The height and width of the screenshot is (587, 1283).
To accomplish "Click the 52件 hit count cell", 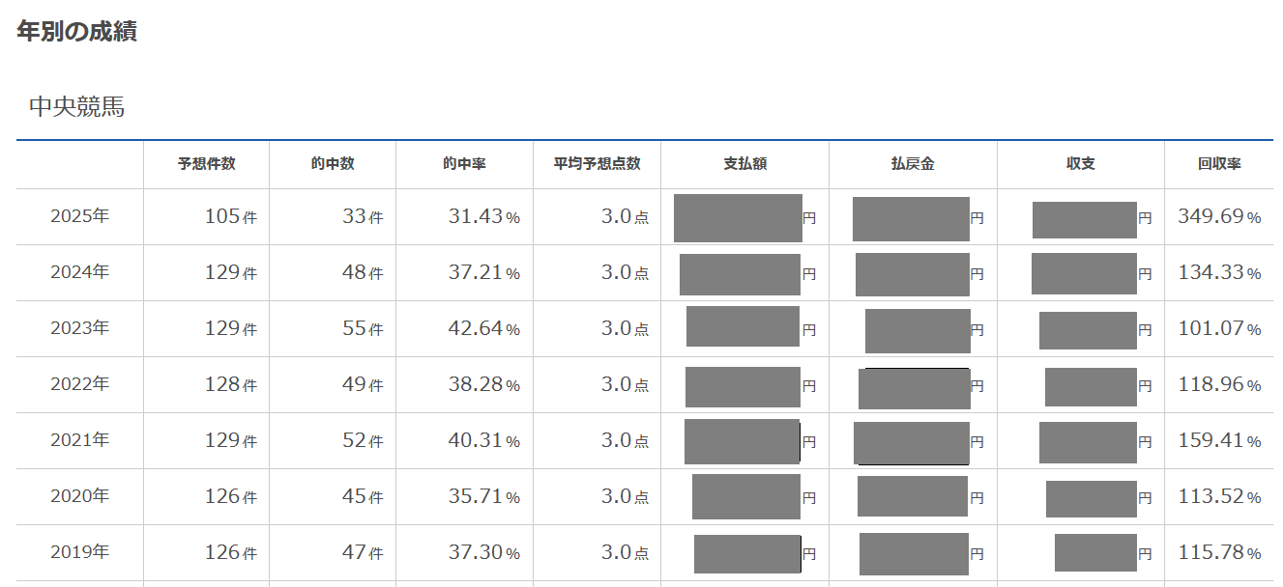I will pyautogui.click(x=362, y=440).
